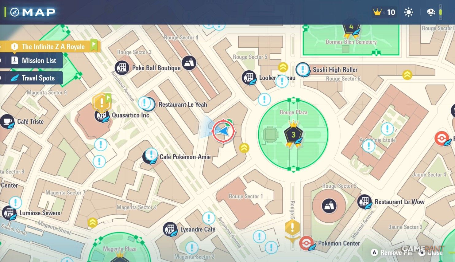Screen dimensions: 455x262
Task: Click the shopping bag icon in Rouge Sector 2
Action: click(329, 206)
